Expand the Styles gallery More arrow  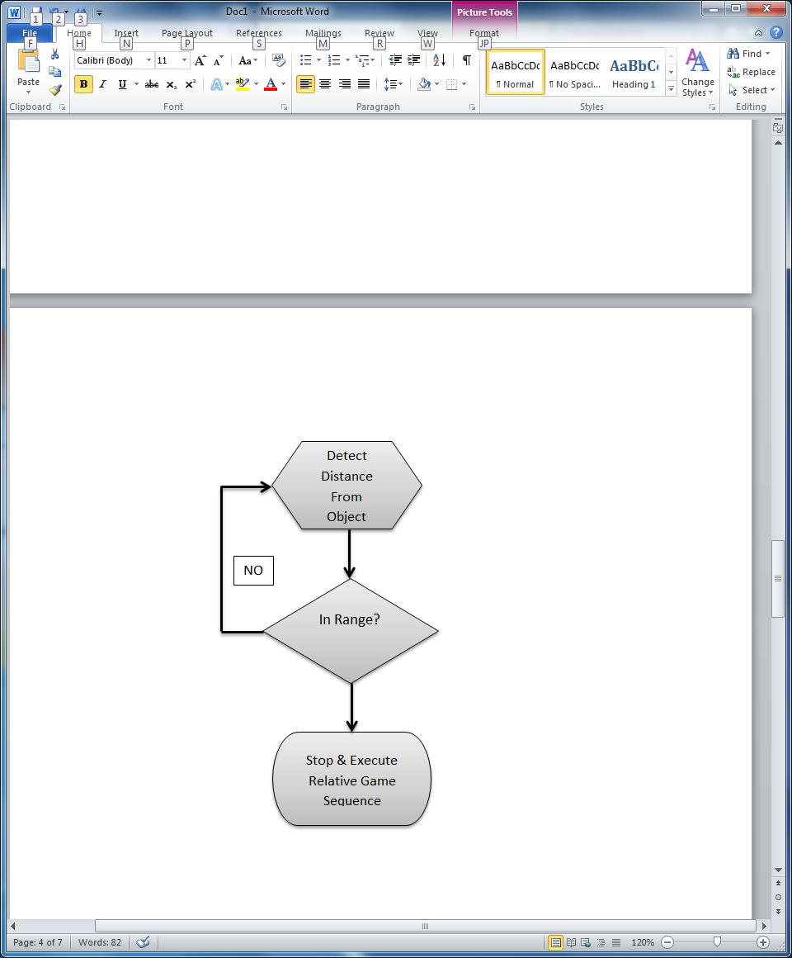pos(671,88)
